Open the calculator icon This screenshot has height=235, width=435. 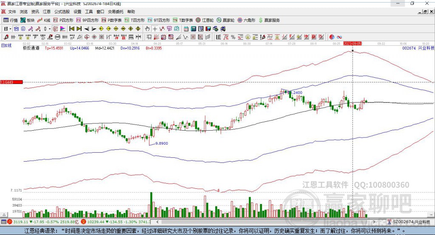point(193,28)
